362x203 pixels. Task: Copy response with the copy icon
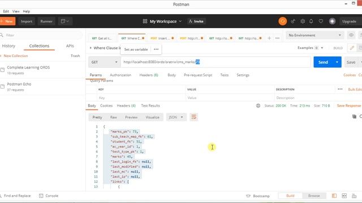pyautogui.click(x=354, y=117)
